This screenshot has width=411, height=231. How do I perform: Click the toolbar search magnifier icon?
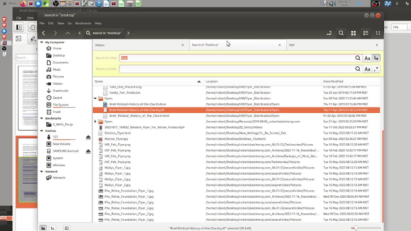coord(341,33)
